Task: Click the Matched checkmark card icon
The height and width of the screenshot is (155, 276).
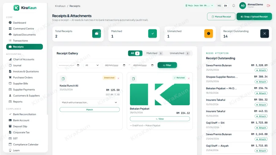Action: pyautogui.click(x=153, y=33)
